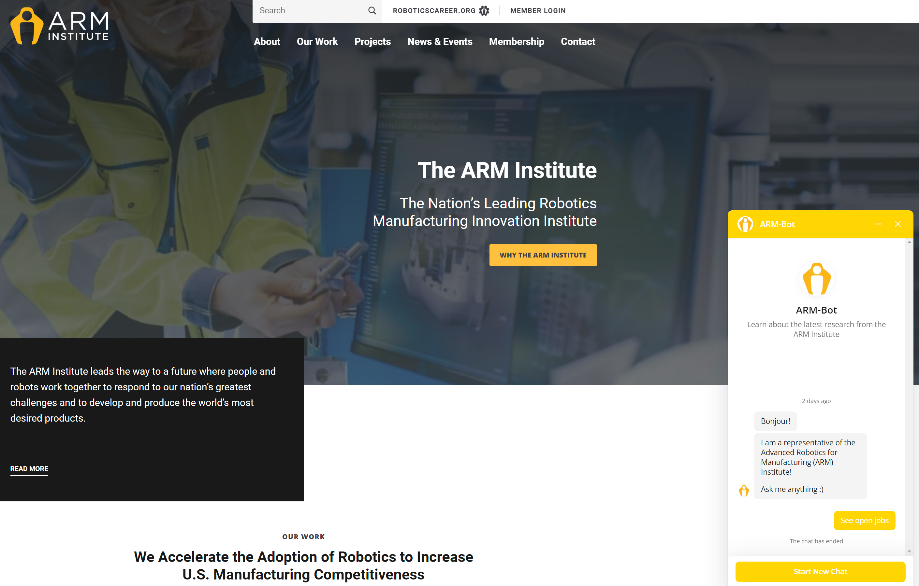Click into the Search field
This screenshot has width=919, height=586.
pyautogui.click(x=309, y=11)
